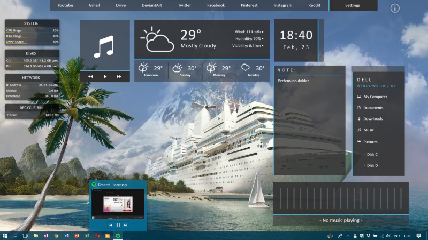
Task: Skip to next track in Spotify preview
Action: click(x=125, y=225)
